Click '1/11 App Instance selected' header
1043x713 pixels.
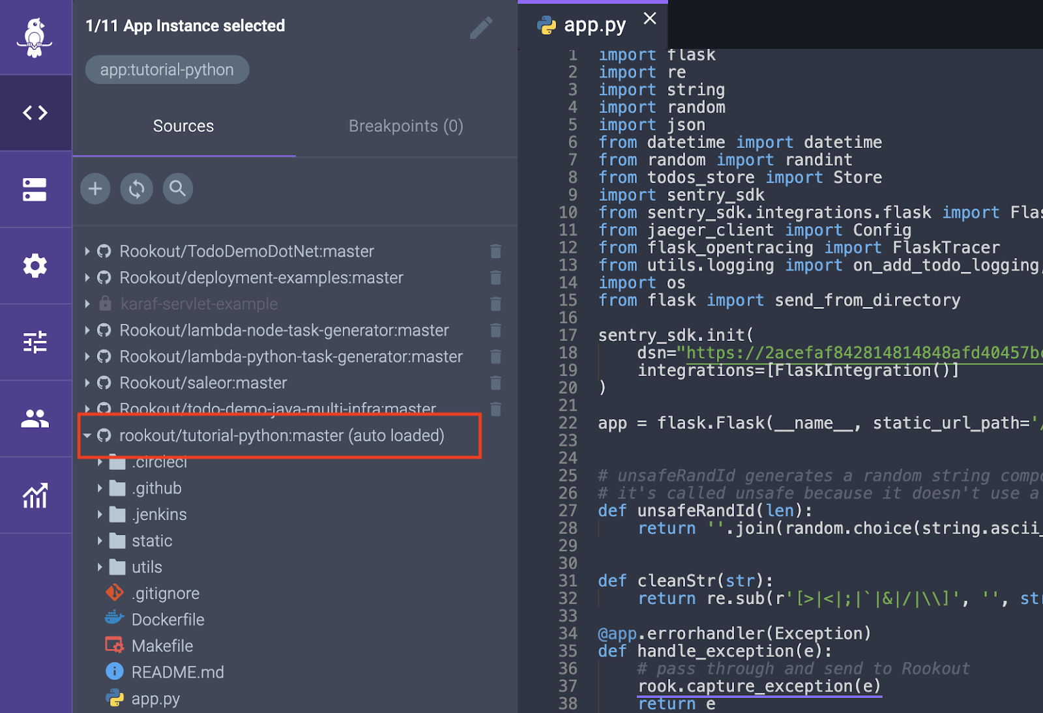click(185, 25)
